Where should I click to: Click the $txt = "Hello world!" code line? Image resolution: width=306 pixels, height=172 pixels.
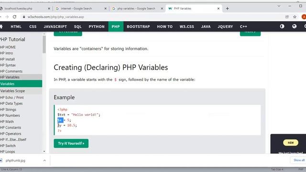(x=79, y=115)
